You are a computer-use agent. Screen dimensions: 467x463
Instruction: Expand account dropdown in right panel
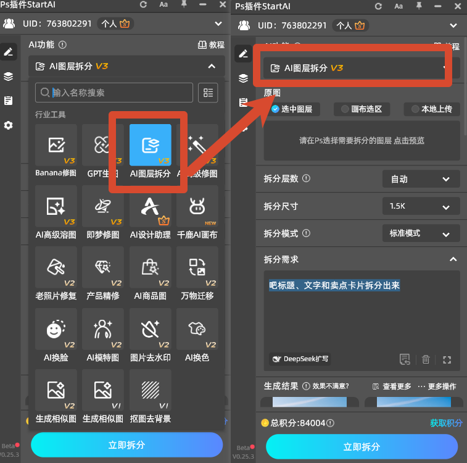click(x=453, y=26)
